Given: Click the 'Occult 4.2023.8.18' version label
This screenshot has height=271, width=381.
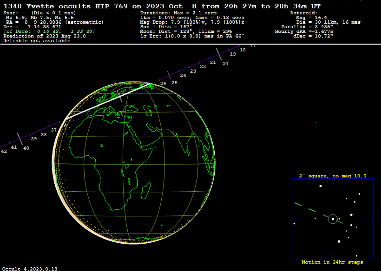Looking at the screenshot, I should point(30,269).
